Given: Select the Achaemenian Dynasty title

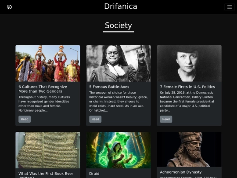Looking at the screenshot, I should pos(181,172).
